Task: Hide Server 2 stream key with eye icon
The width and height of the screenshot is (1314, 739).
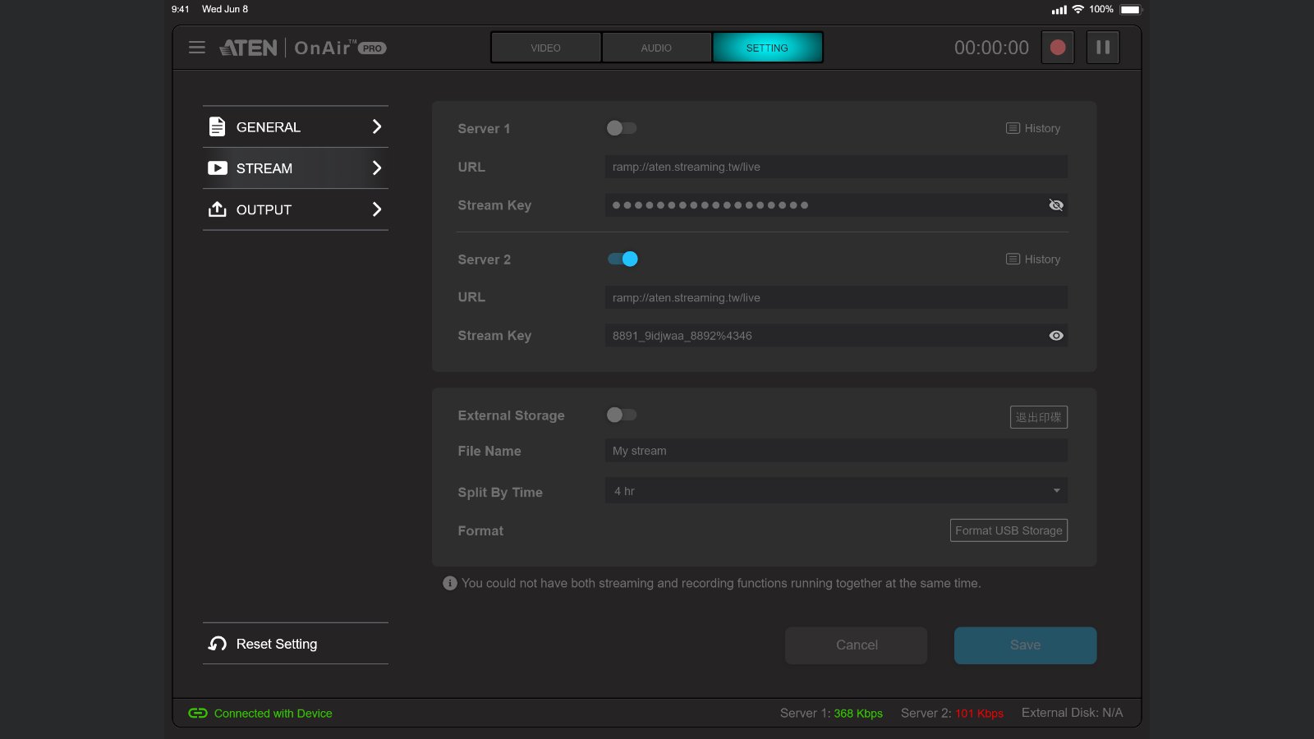Action: pyautogui.click(x=1056, y=336)
